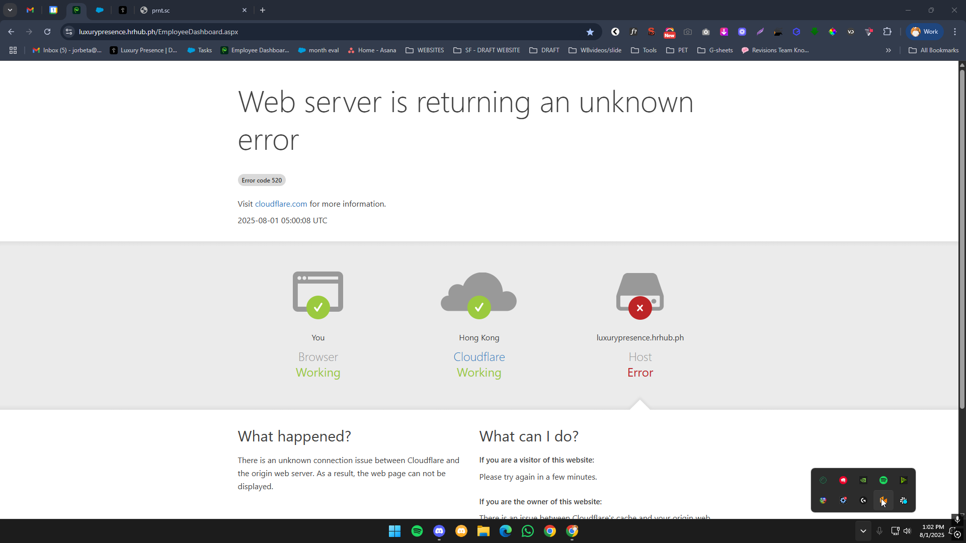Click the vertical page scrollbar
This screenshot has width=966, height=543.
pyautogui.click(x=962, y=239)
